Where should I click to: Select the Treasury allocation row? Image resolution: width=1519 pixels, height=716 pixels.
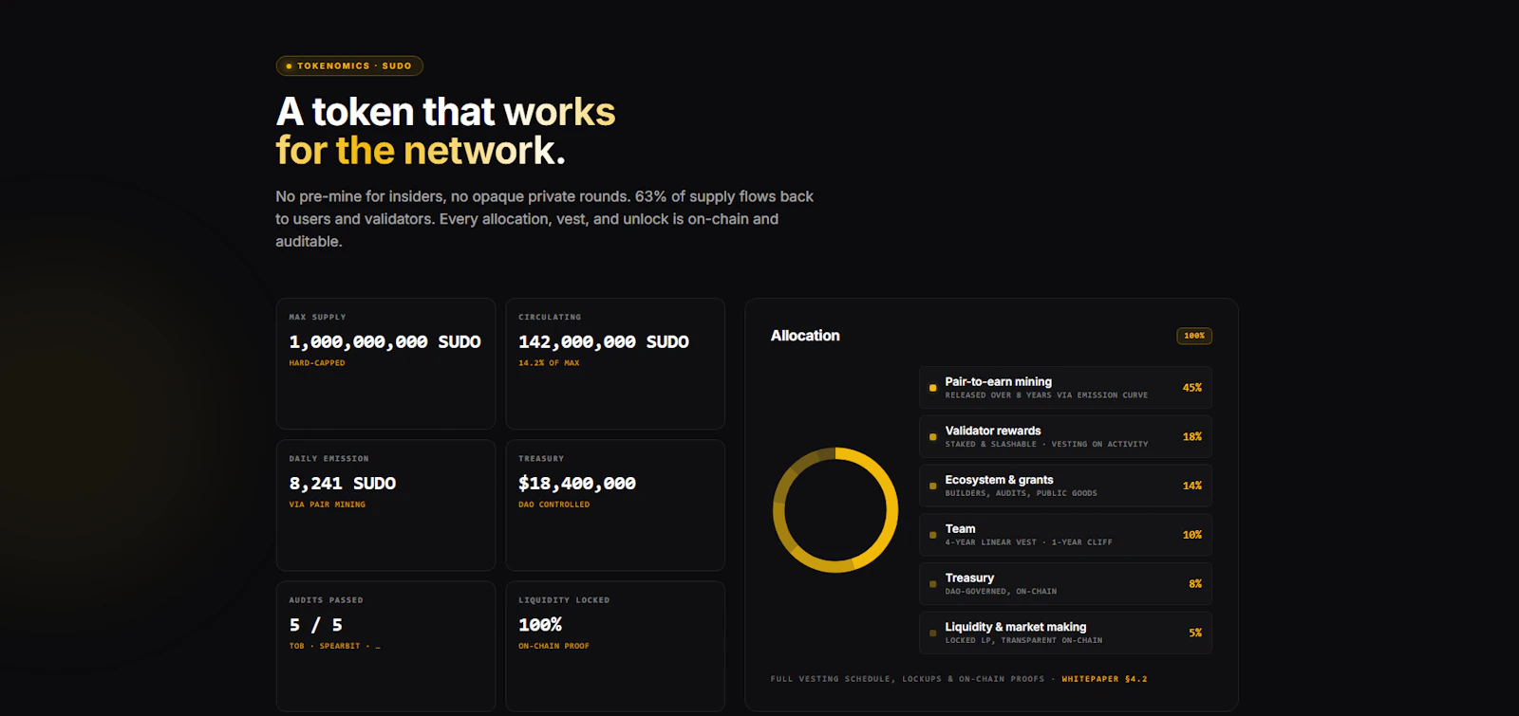coord(1065,584)
